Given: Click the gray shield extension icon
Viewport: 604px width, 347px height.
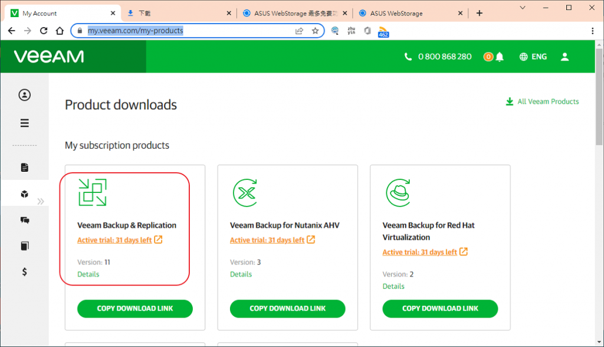Looking at the screenshot, I should tap(367, 31).
